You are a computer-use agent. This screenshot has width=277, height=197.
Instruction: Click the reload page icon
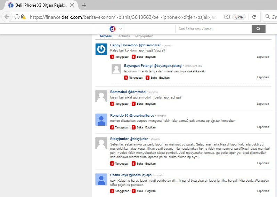point(254,17)
